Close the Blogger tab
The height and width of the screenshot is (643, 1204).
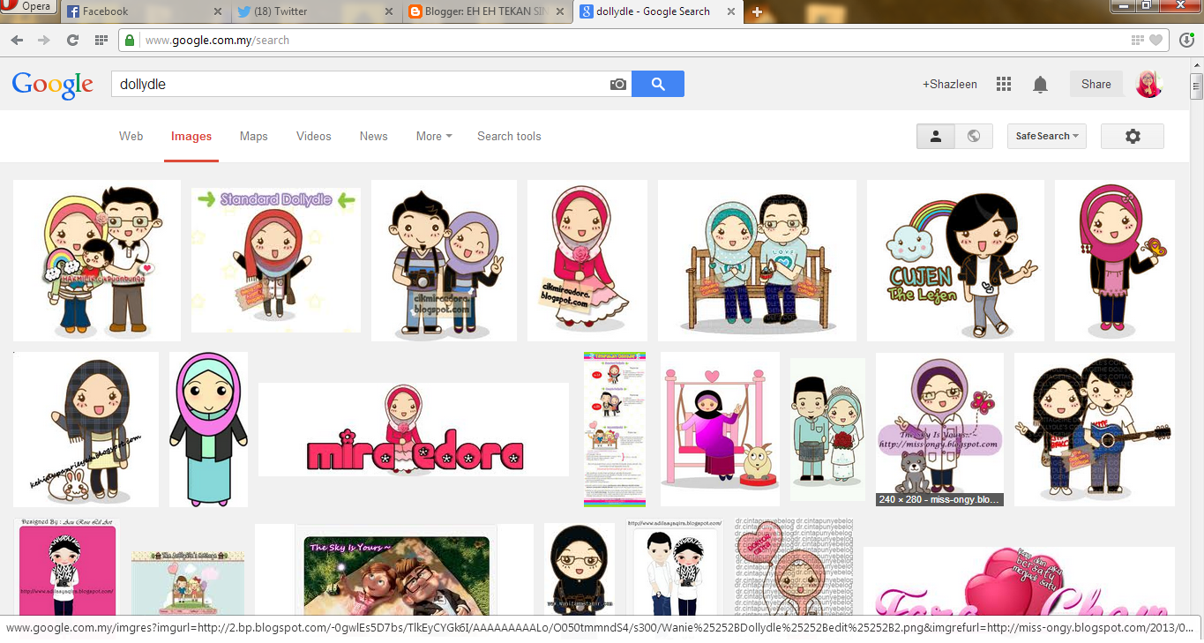coord(558,12)
